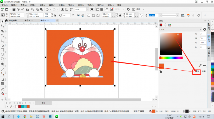The width and height of the screenshot is (214, 119).
Task: Click the 填充 fill button
Action: (x=197, y=71)
